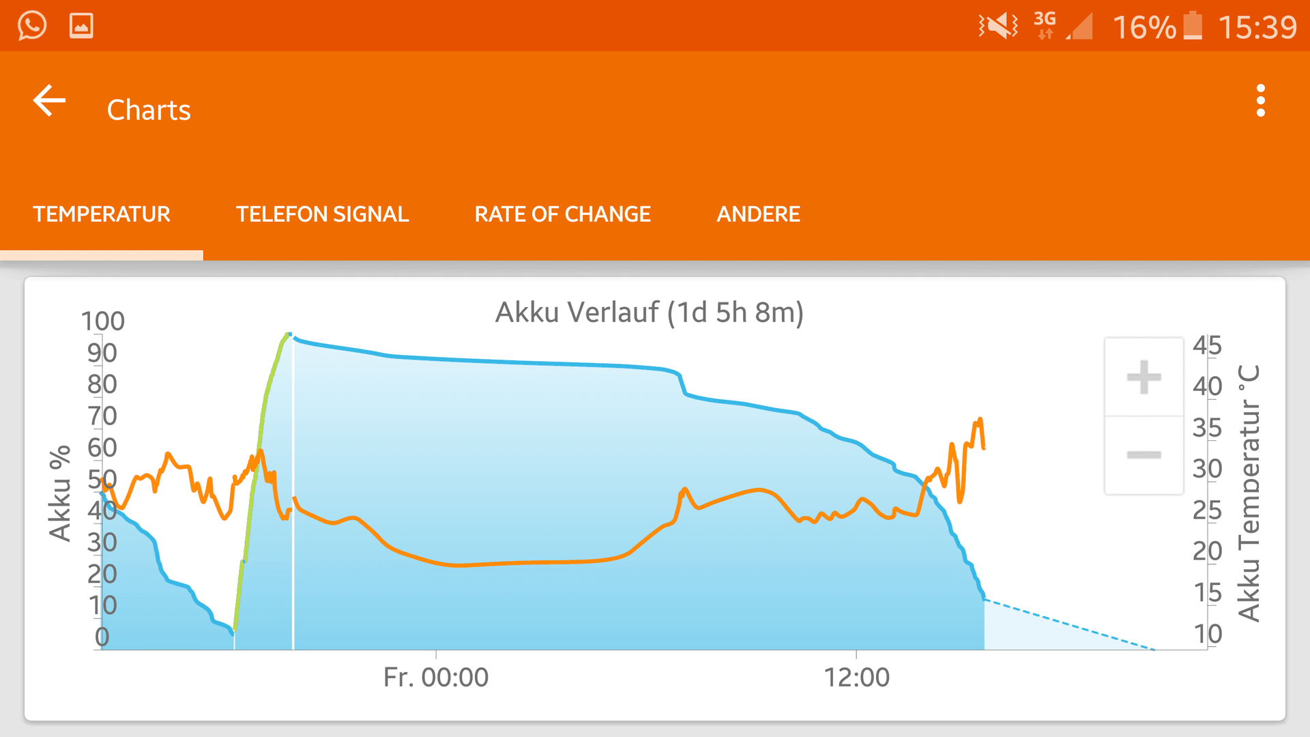Tap the image notification icon in status bar

tap(81, 26)
